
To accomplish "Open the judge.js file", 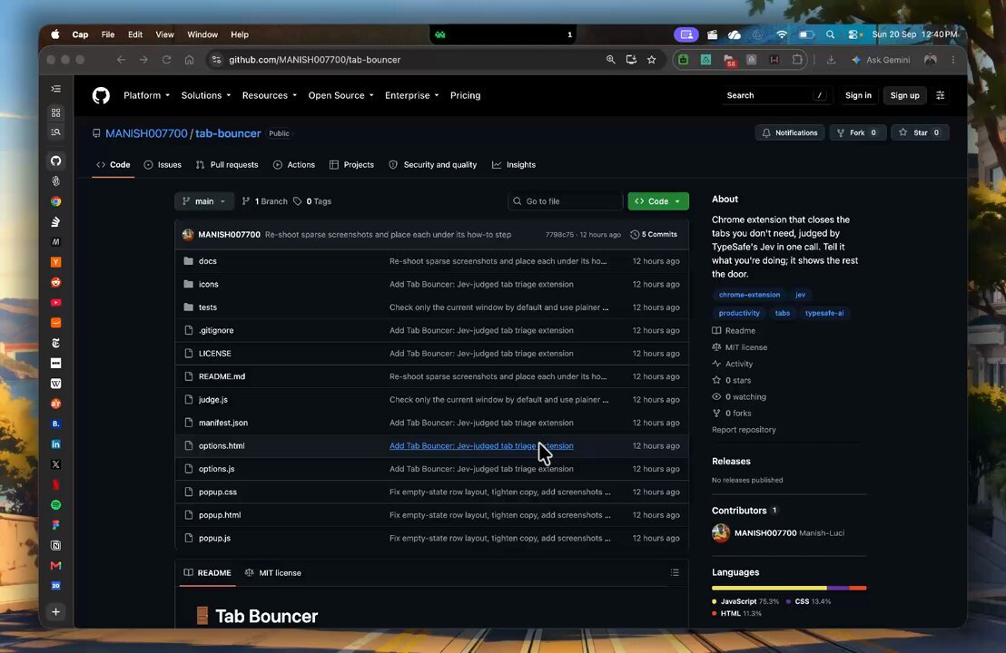I will tap(213, 400).
